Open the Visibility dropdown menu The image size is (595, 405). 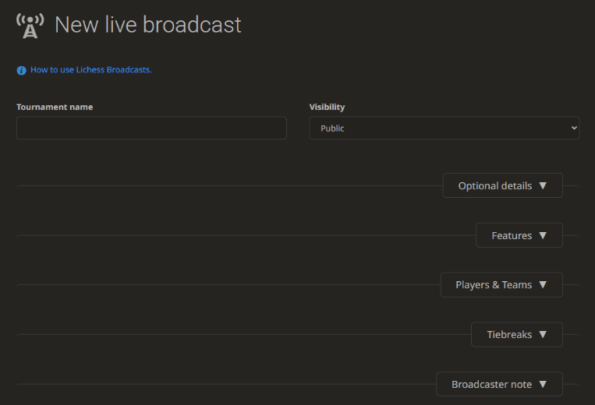click(x=444, y=129)
